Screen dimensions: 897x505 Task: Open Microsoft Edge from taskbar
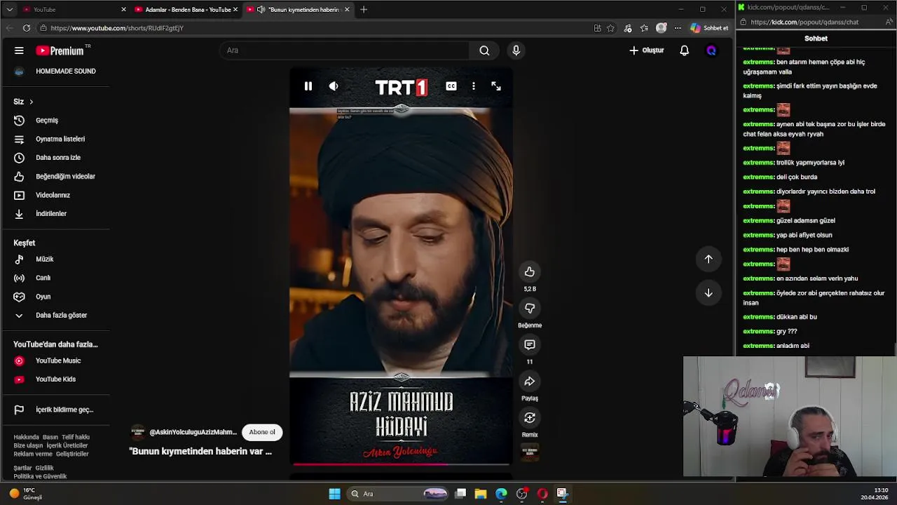[x=501, y=494]
